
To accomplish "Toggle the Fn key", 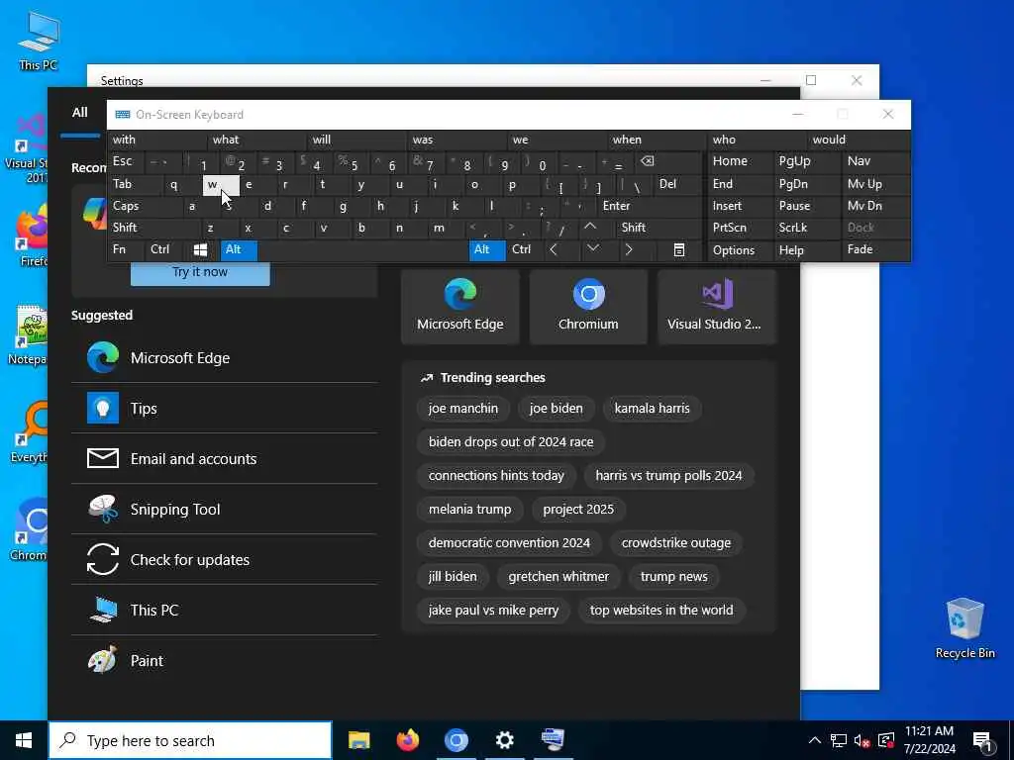I will [126, 249].
